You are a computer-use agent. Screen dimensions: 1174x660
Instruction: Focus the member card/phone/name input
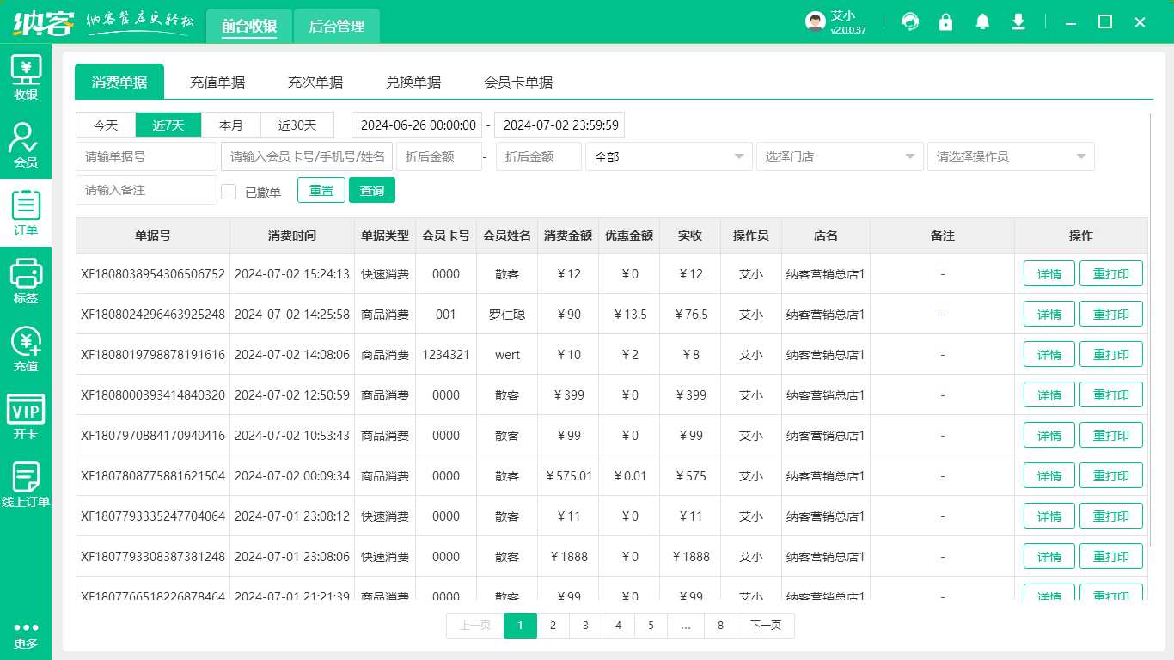pos(307,156)
